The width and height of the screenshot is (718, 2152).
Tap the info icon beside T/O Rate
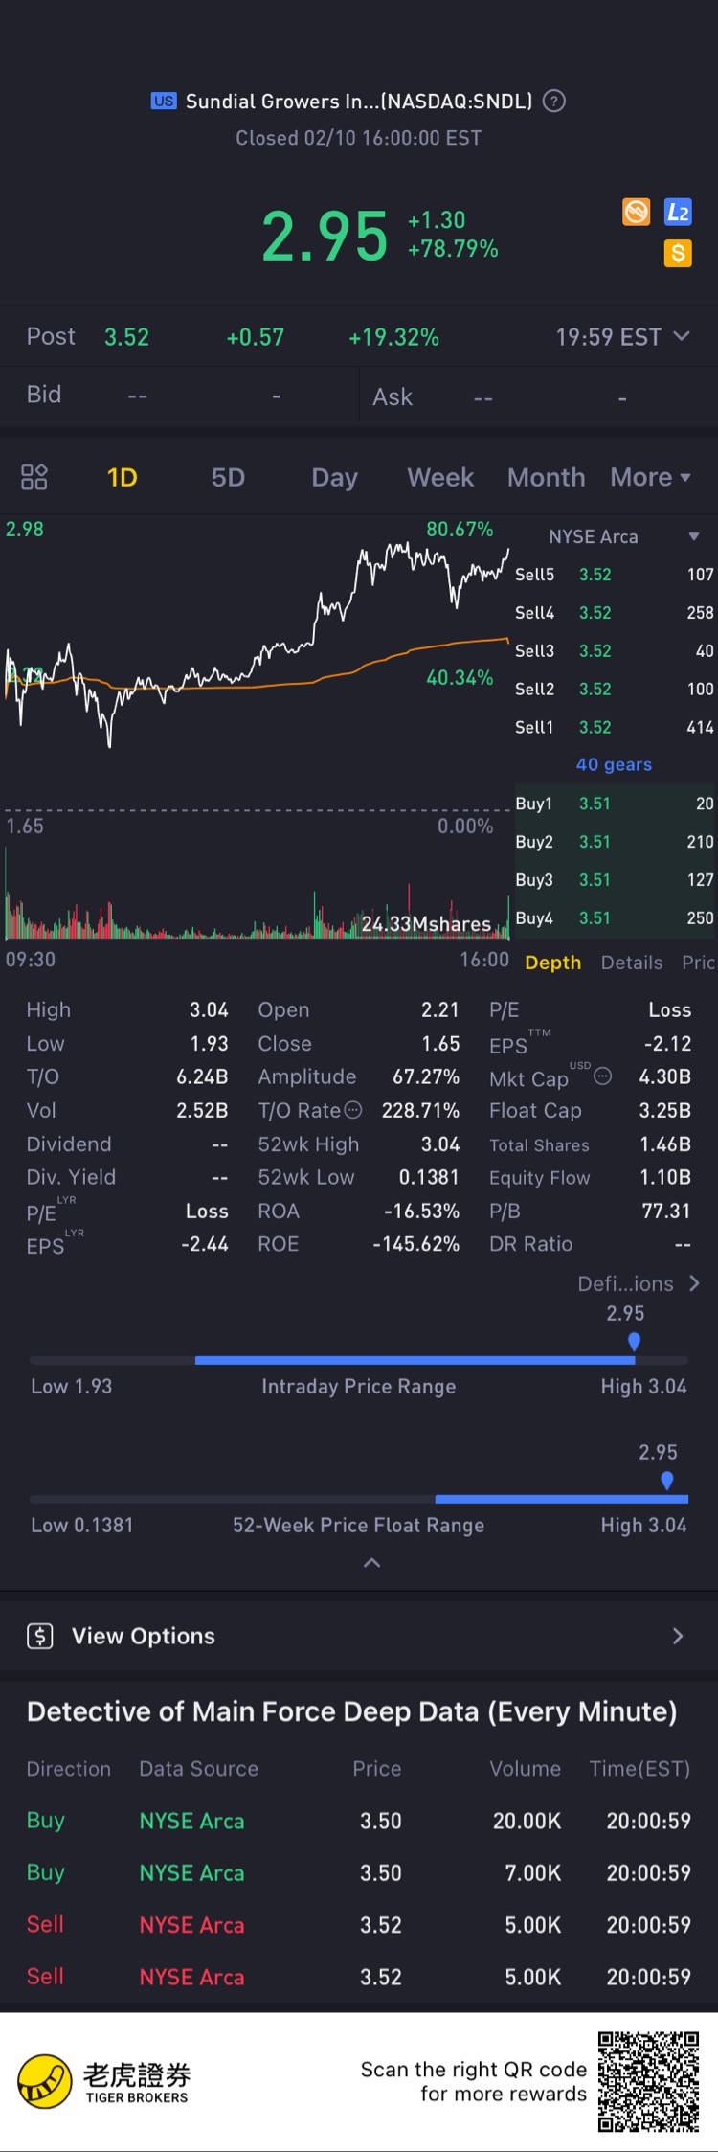pyautogui.click(x=353, y=1110)
